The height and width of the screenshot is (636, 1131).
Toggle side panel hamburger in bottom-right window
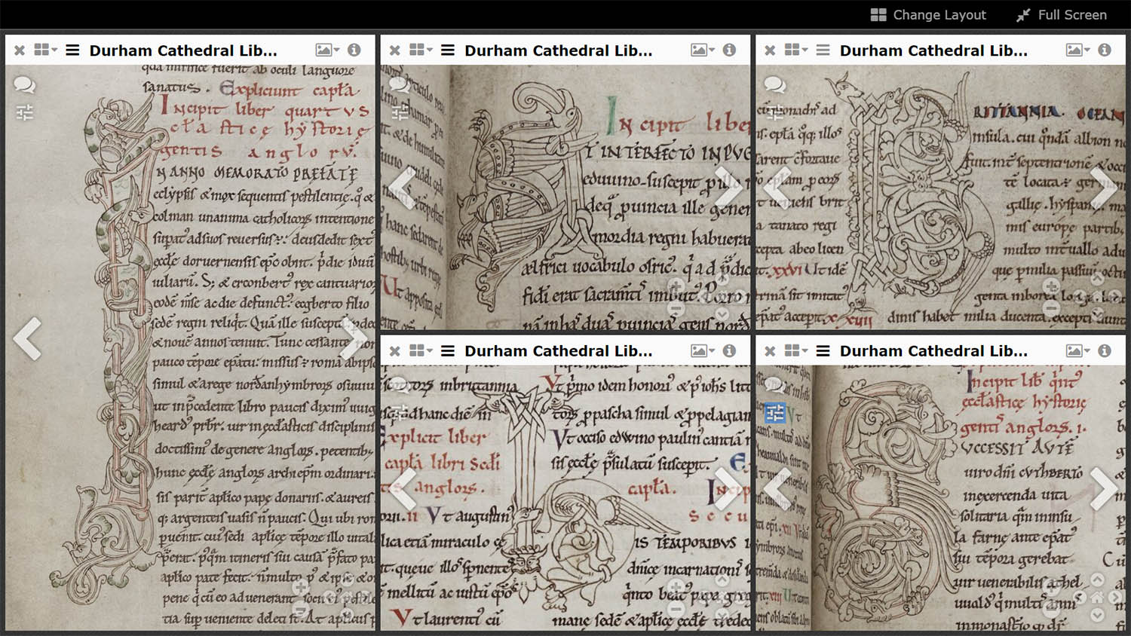[823, 350]
